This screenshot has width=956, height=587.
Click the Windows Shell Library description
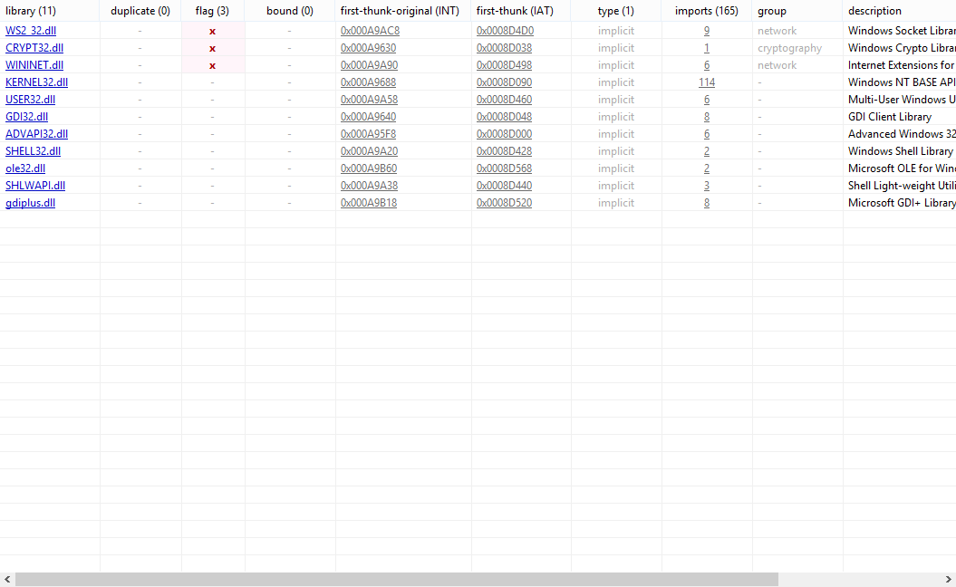pyautogui.click(x=900, y=151)
